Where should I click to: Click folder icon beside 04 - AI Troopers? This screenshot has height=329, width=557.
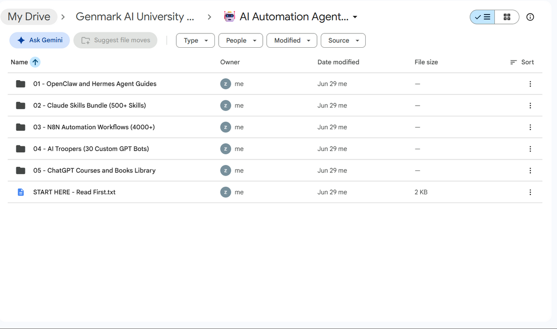pyautogui.click(x=20, y=149)
